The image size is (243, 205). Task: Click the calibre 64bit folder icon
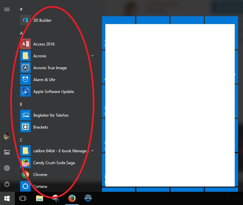[25, 151]
